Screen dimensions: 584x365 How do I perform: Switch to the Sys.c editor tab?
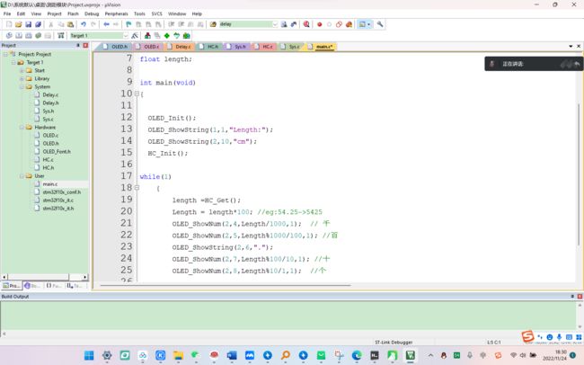[x=291, y=47]
